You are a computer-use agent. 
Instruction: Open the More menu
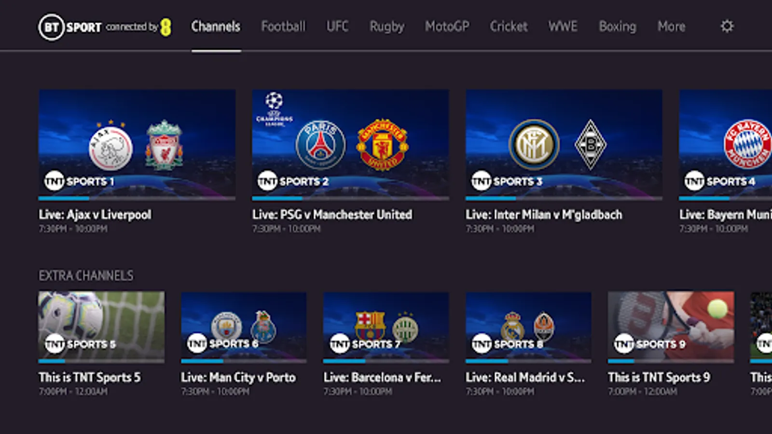pos(671,27)
